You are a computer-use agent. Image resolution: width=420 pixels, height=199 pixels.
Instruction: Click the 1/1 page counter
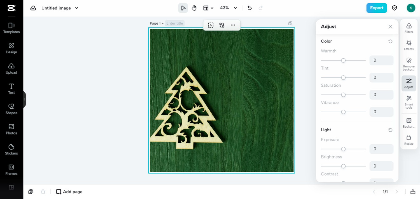tap(385, 192)
